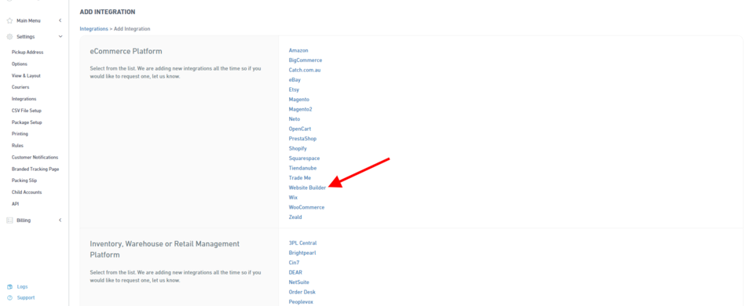754x306 pixels.
Task: Open the Options settings page
Action: [x=19, y=64]
